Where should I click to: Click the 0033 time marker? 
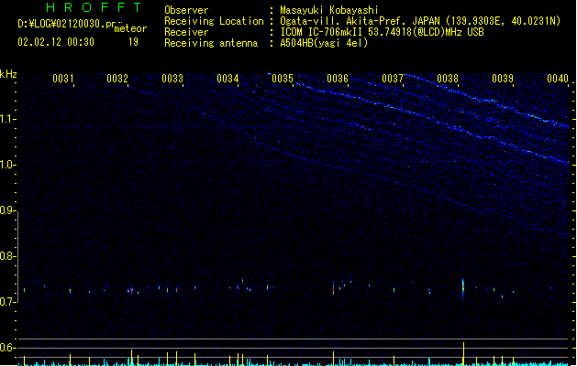pos(172,79)
